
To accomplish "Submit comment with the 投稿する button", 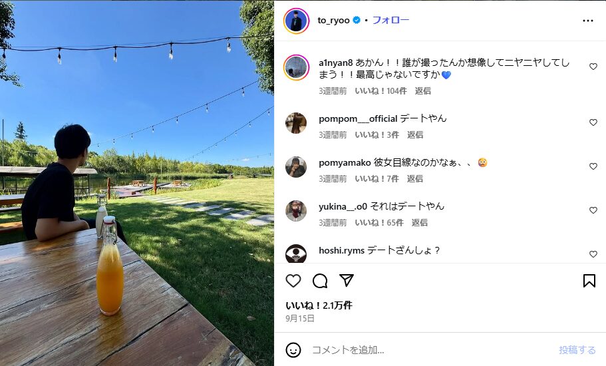I will 577,350.
